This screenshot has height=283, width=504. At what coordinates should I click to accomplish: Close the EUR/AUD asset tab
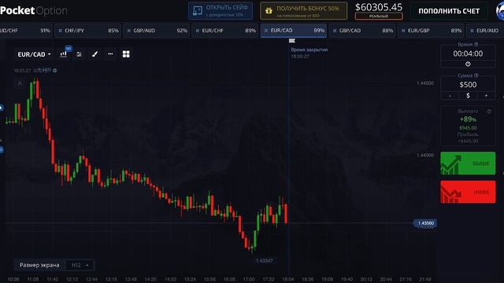pyautogui.click(x=472, y=31)
